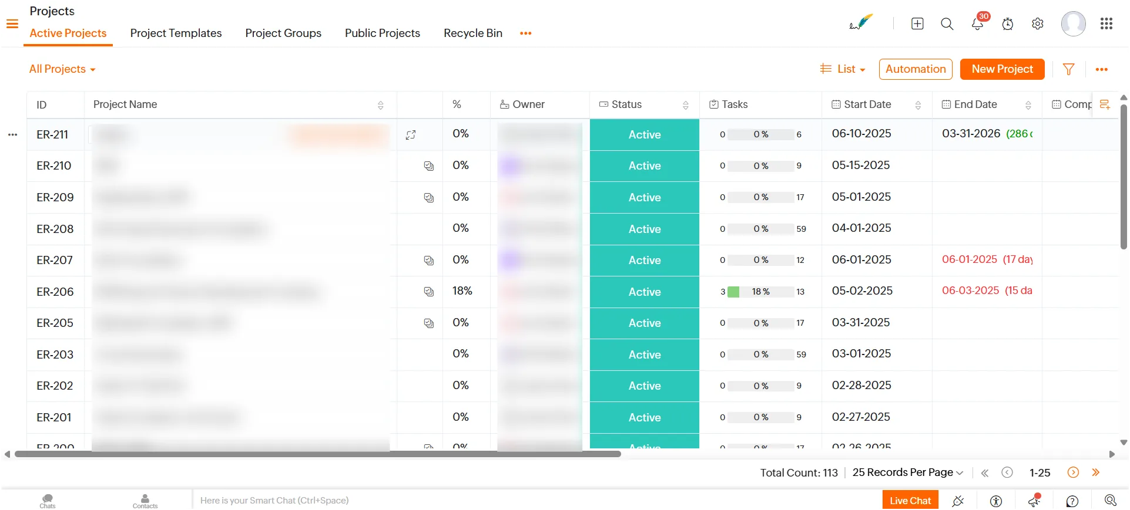
Task: Open the megaphone announcements icon
Action: click(x=1034, y=501)
